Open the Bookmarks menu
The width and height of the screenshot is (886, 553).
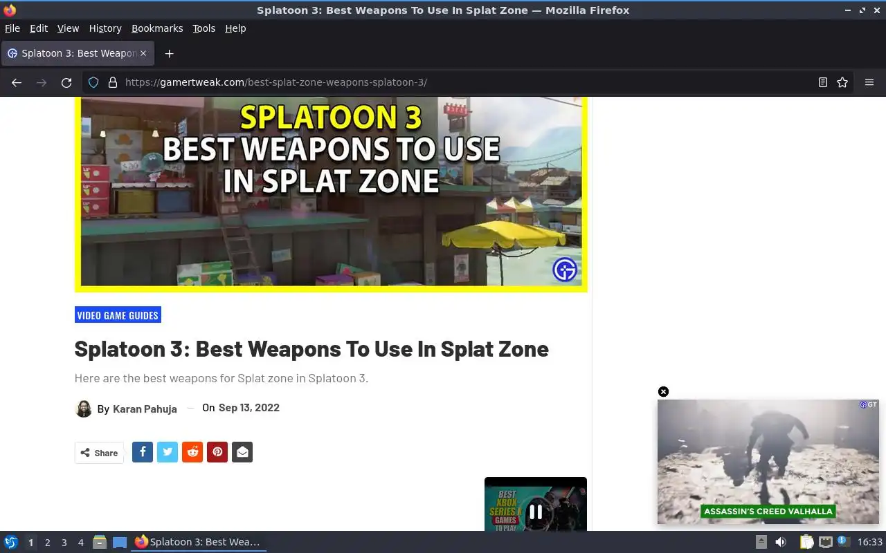click(157, 28)
